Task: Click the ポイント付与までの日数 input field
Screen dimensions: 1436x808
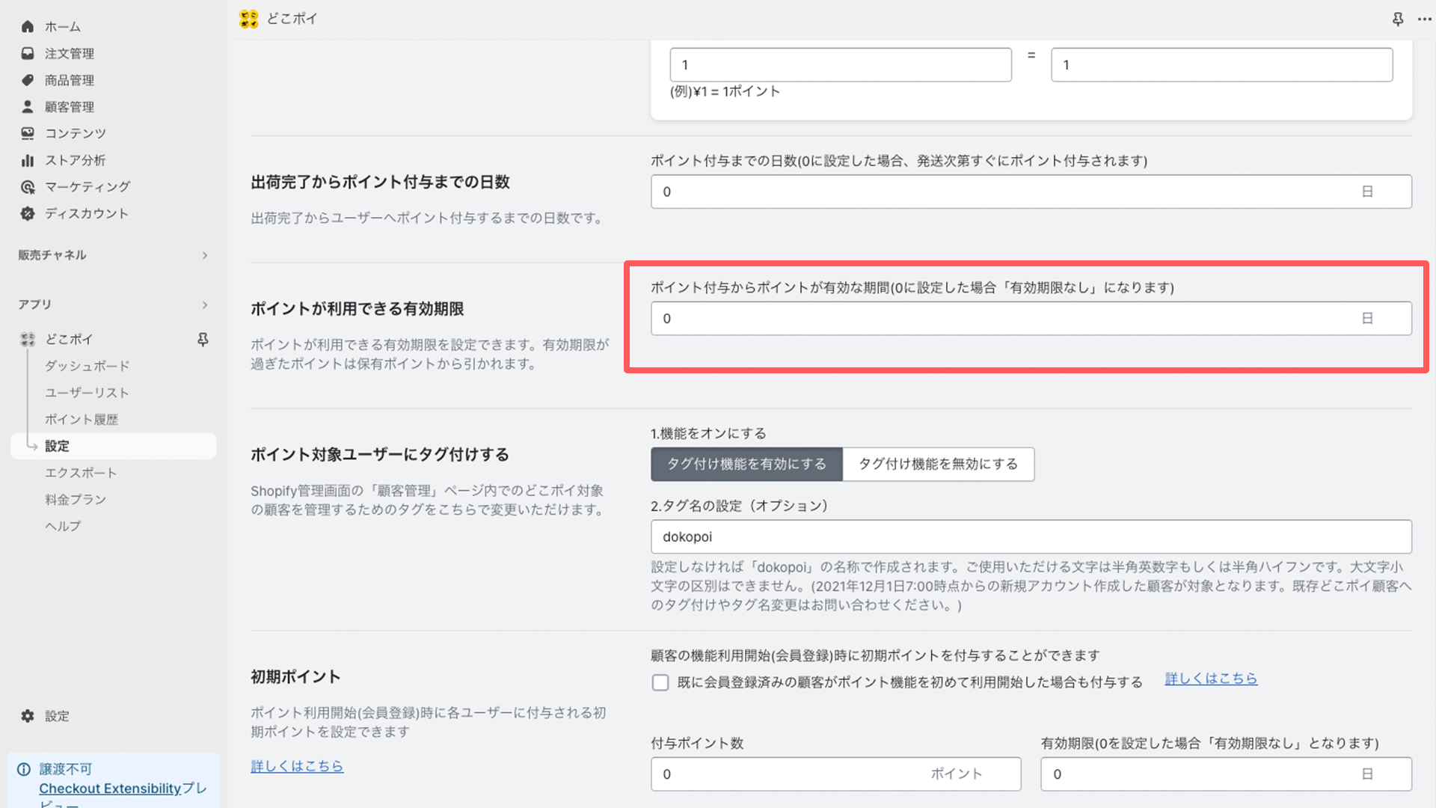Action: [x=1031, y=192]
